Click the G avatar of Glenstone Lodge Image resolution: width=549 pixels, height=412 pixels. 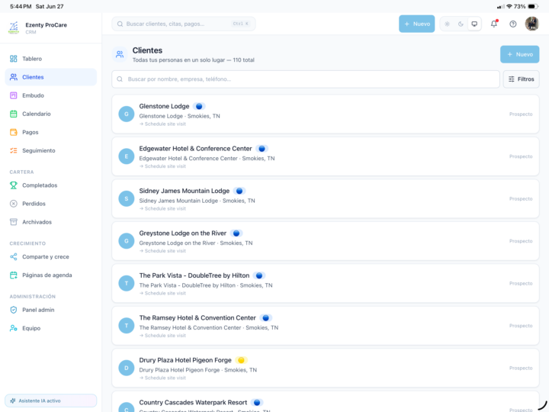tap(127, 114)
